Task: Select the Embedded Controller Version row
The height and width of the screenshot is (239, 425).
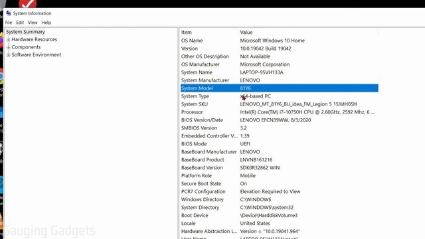Action: (x=279, y=135)
